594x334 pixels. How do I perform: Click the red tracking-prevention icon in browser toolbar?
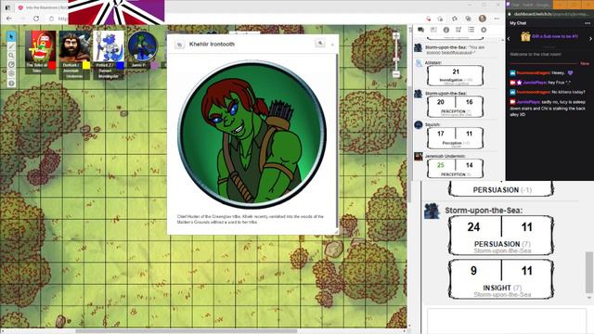tap(428, 19)
